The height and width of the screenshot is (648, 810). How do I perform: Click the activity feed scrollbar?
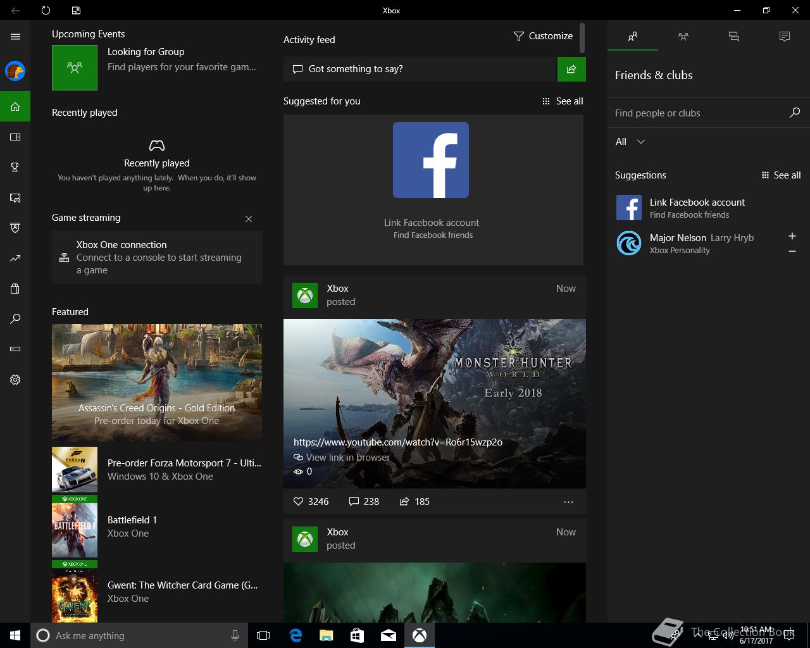pos(582,38)
